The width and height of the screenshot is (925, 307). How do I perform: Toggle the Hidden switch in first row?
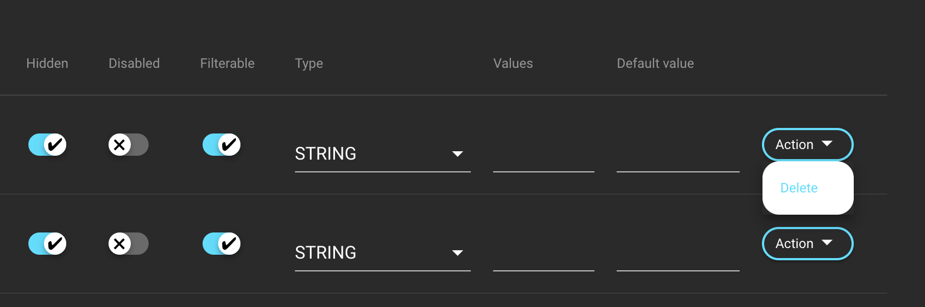(47, 145)
